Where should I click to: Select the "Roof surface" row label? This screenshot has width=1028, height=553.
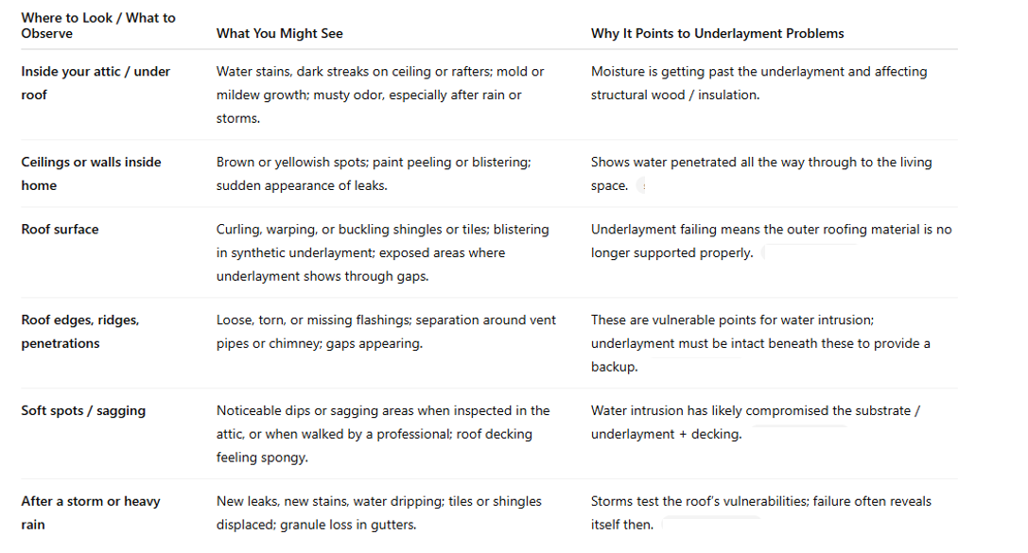[60, 230]
